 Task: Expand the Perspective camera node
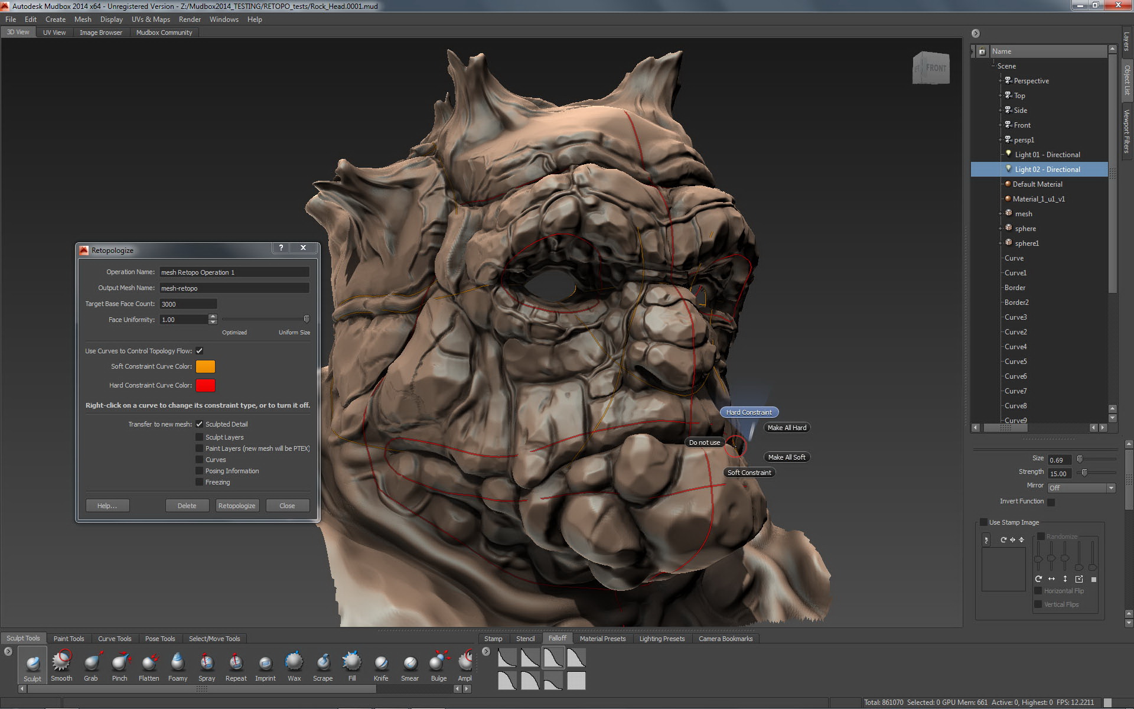1000,81
